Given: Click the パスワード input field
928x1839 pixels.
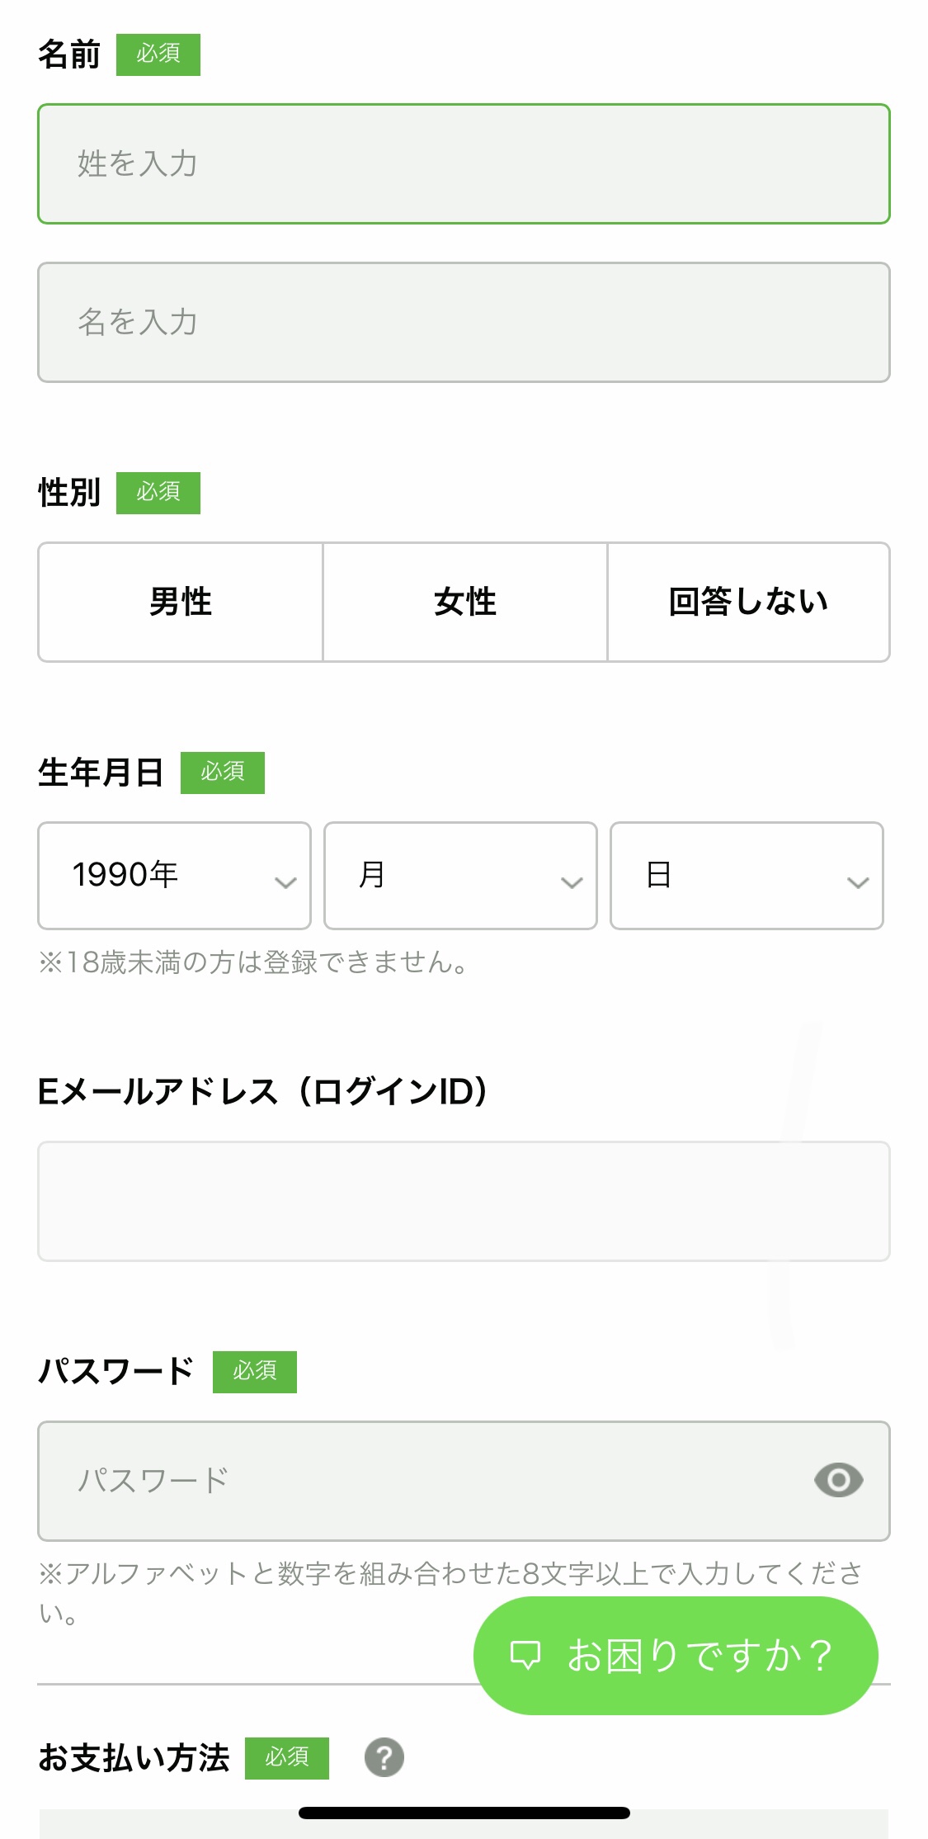Looking at the screenshot, I should point(421,1480).
